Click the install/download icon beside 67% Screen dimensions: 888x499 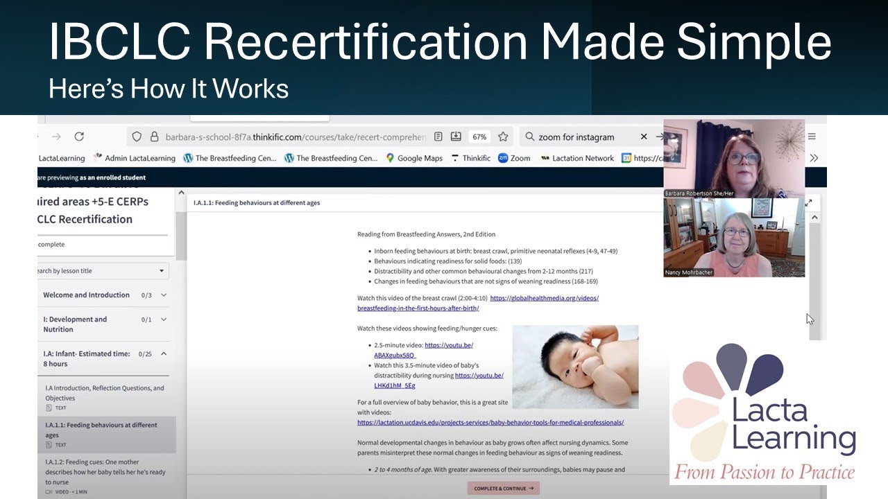pyautogui.click(x=456, y=137)
